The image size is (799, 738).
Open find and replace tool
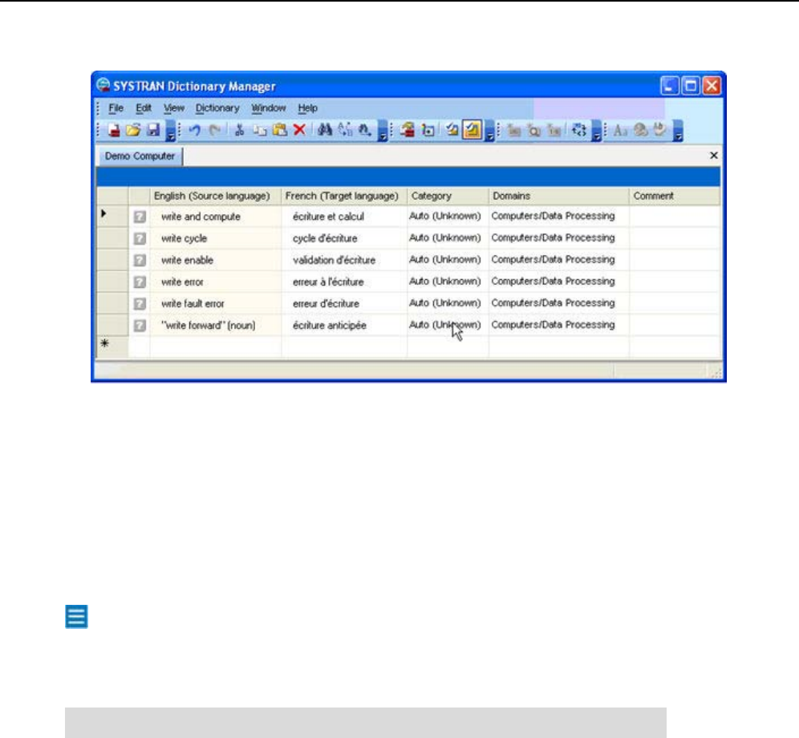pos(345,131)
